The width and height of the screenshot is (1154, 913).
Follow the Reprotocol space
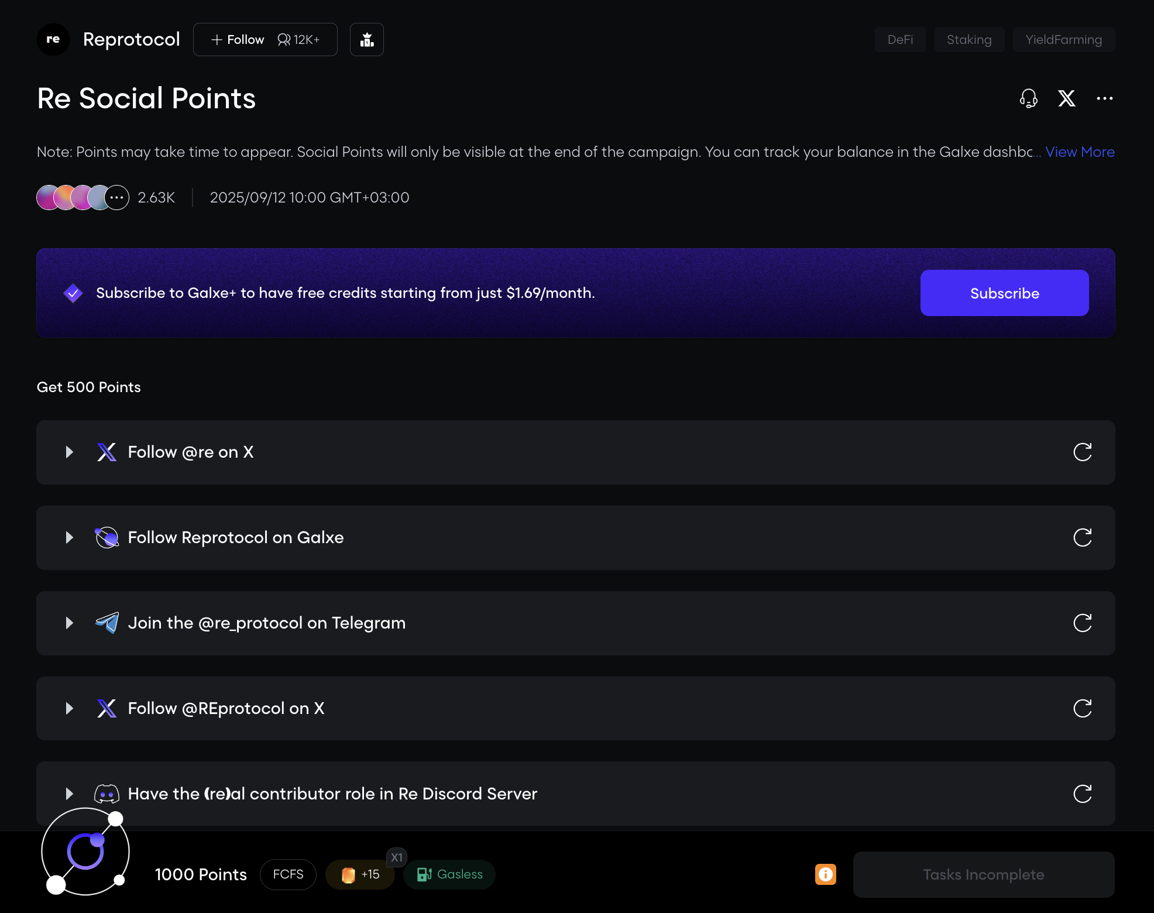[238, 40]
